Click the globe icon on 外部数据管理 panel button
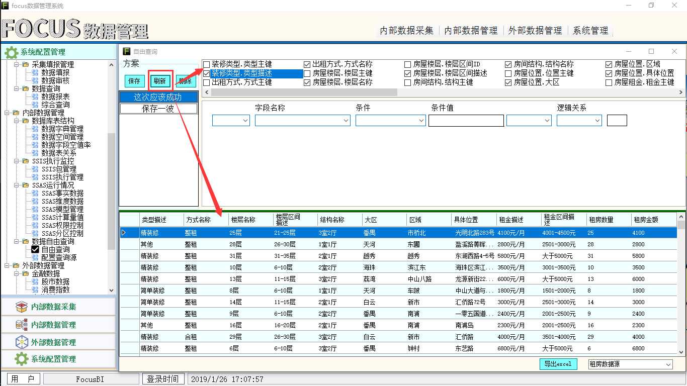This screenshot has width=687, height=386. (22, 342)
